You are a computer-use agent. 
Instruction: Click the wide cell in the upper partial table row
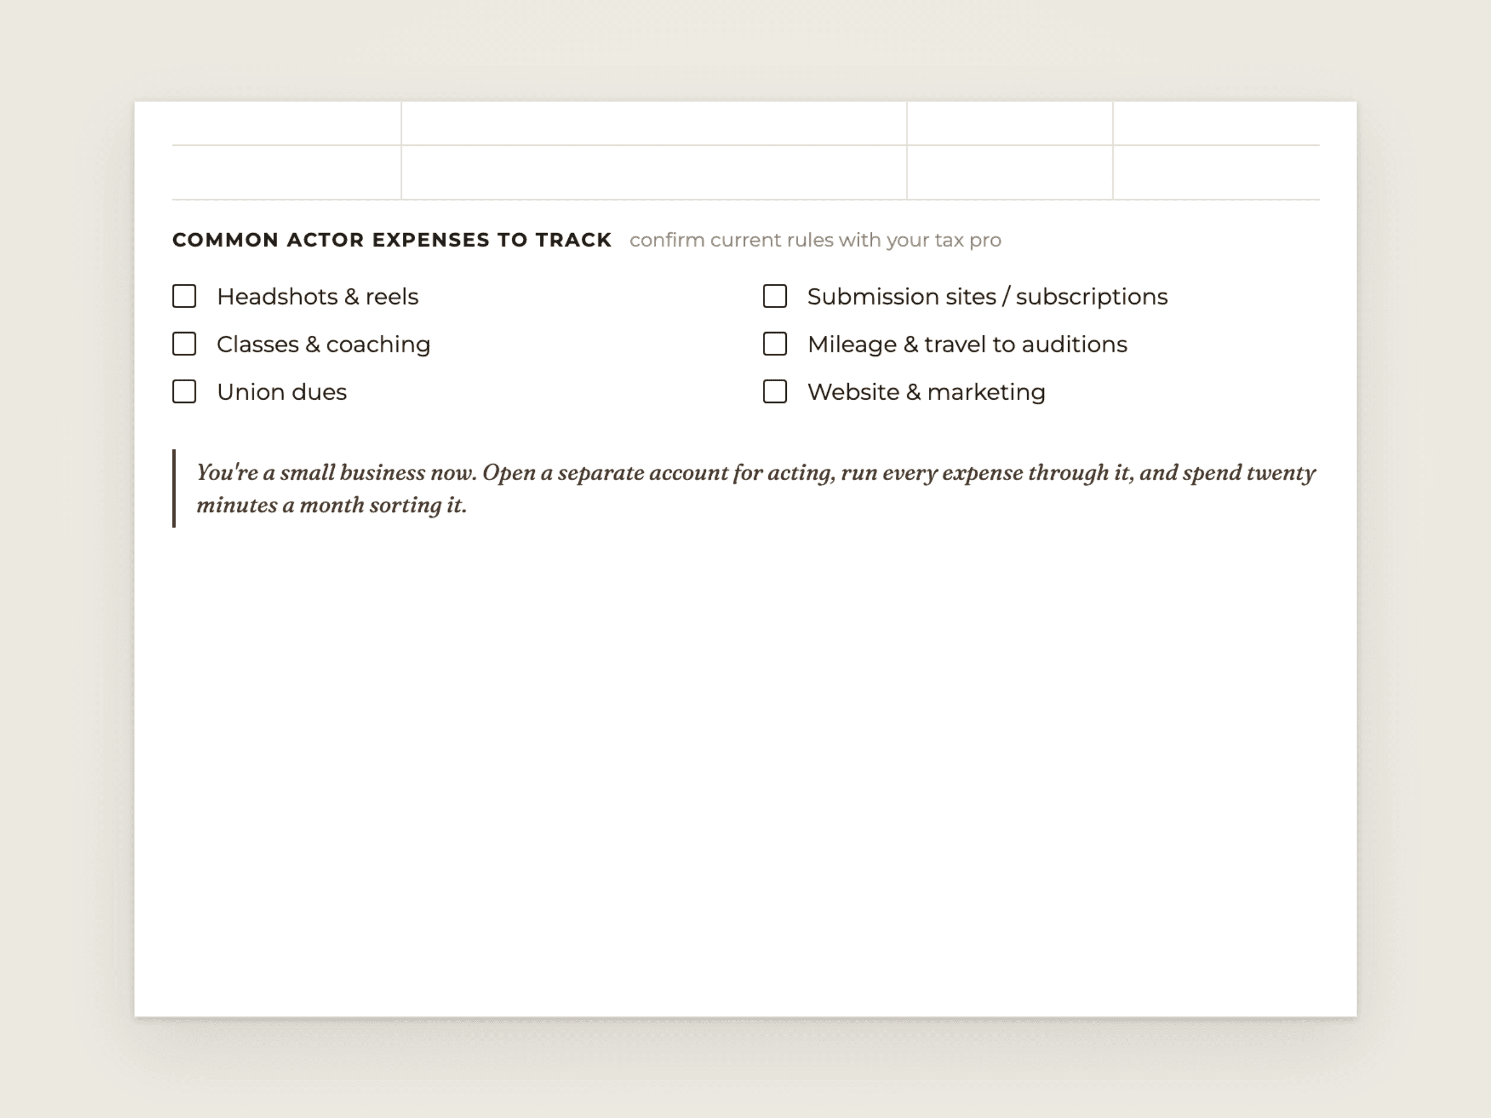[654, 123]
